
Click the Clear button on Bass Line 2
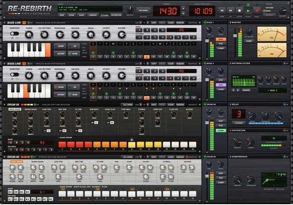(171, 64)
